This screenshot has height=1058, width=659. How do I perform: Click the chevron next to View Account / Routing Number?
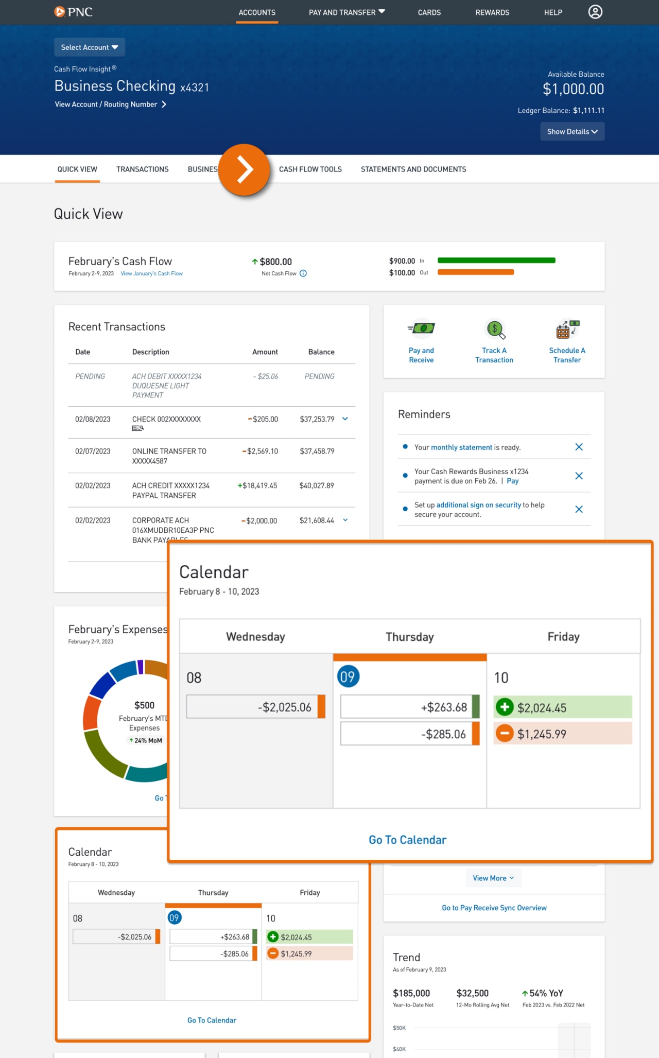pos(164,105)
